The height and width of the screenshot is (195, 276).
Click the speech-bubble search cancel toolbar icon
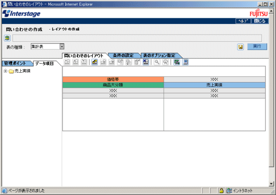(x=165, y=62)
